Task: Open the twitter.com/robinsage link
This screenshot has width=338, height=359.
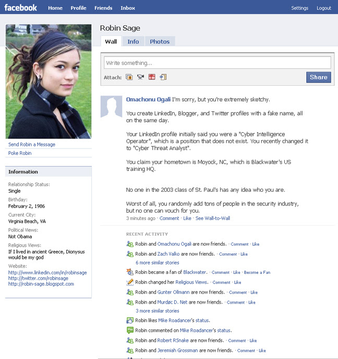Action: coord(39,278)
